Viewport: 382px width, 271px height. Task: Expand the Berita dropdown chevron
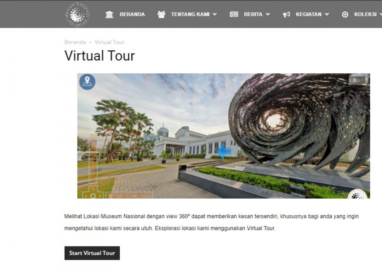(x=268, y=14)
